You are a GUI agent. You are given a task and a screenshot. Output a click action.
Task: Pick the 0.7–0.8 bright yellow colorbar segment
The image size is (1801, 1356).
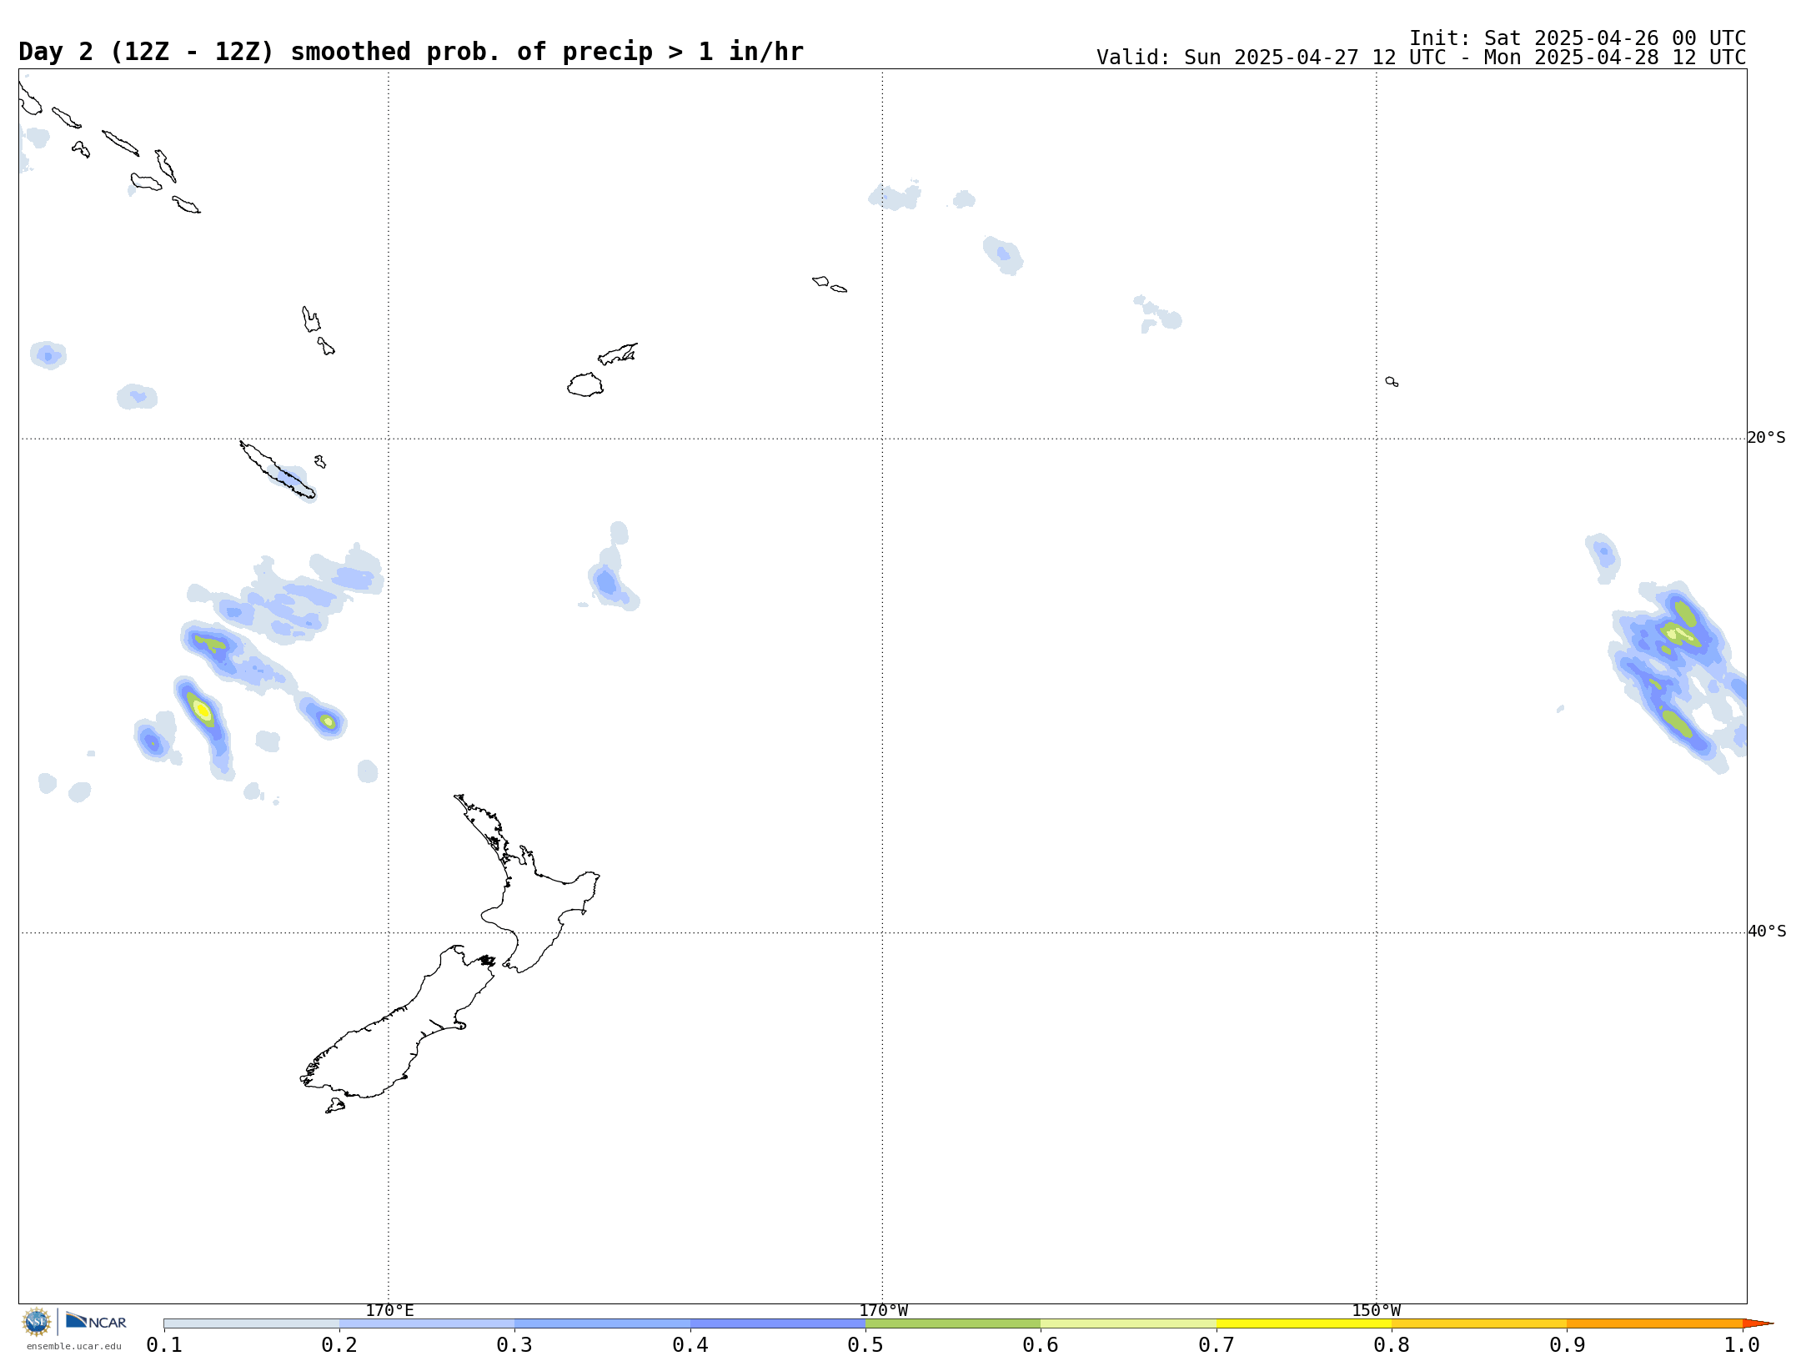[1304, 1323]
